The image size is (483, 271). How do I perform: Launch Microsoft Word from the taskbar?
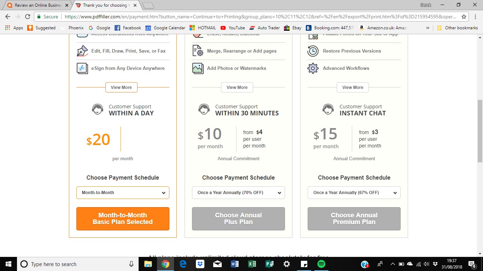tap(234, 264)
